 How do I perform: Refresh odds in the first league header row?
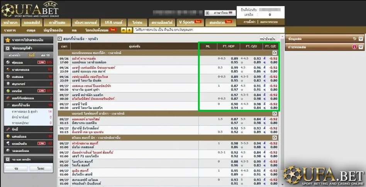274,52
